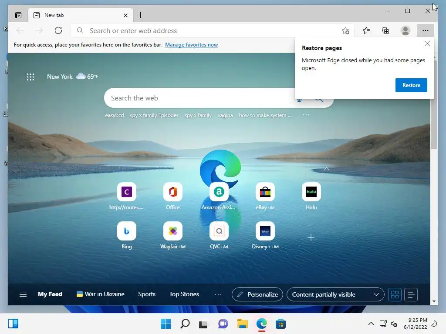Open the Hulu quick link tile
This screenshot has height=334, width=446.
(311, 196)
